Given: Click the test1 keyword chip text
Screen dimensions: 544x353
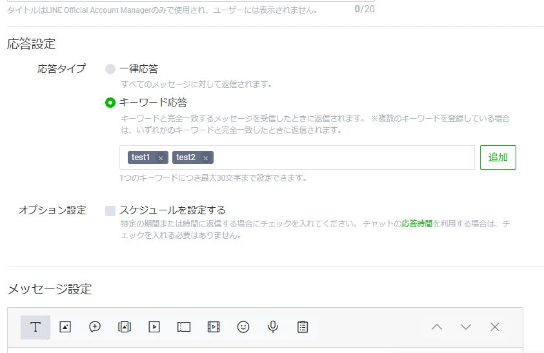Looking at the screenshot, I should click(x=141, y=157).
